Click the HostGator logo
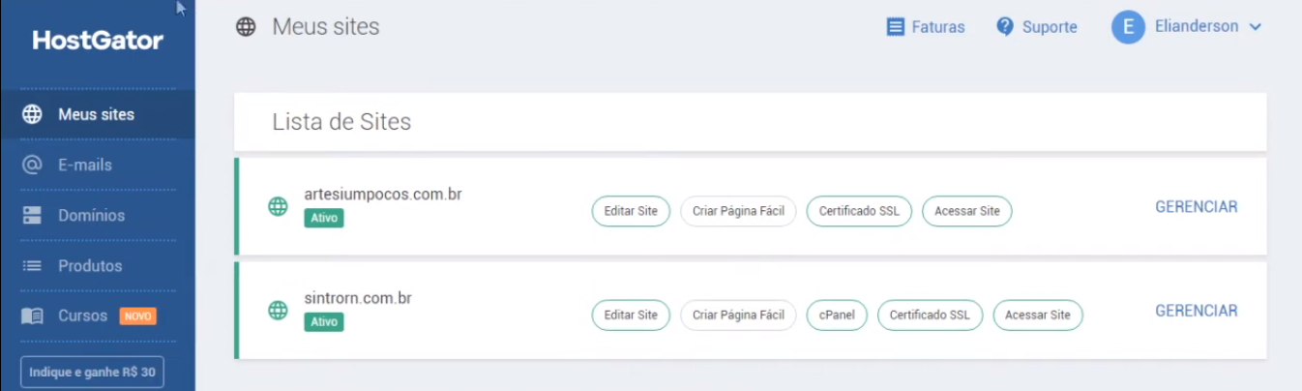The image size is (1302, 391). click(x=98, y=41)
